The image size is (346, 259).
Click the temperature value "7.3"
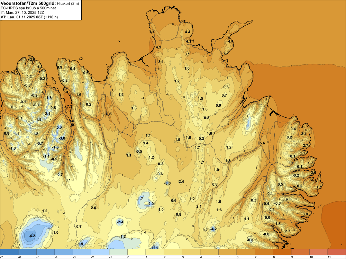pyautogui.click(x=69, y=106)
